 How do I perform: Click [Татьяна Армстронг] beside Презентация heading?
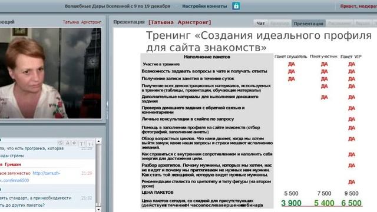tap(180, 22)
